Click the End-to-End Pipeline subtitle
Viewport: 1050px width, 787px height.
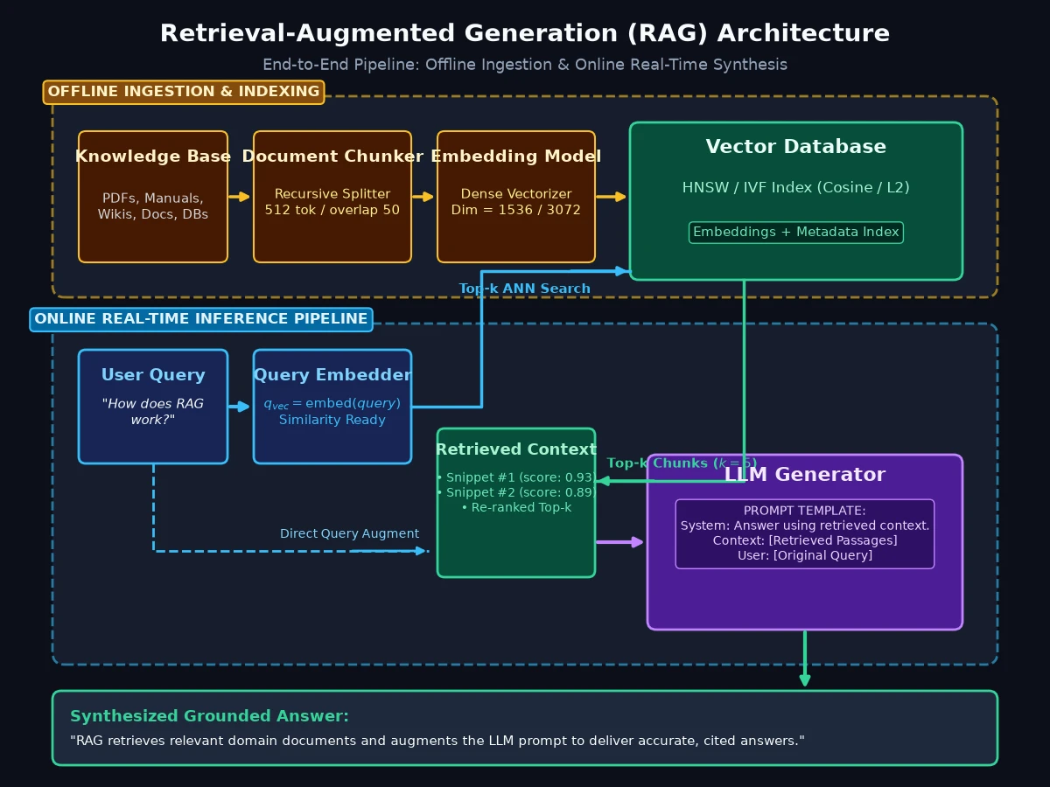pos(525,65)
